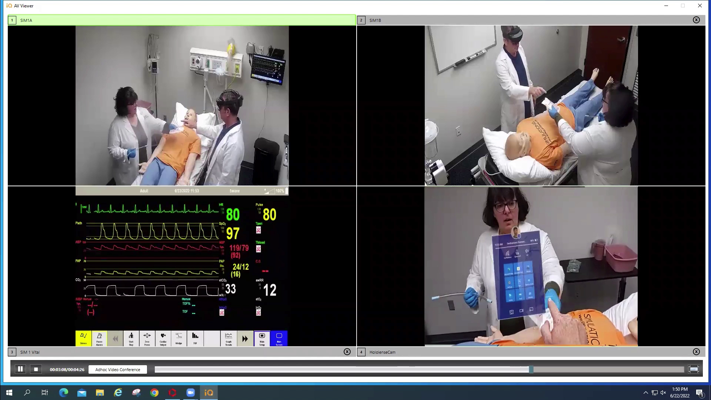The height and width of the screenshot is (400, 711).
Task: Click the Cardiac Output monitor icon
Action: coord(163,339)
